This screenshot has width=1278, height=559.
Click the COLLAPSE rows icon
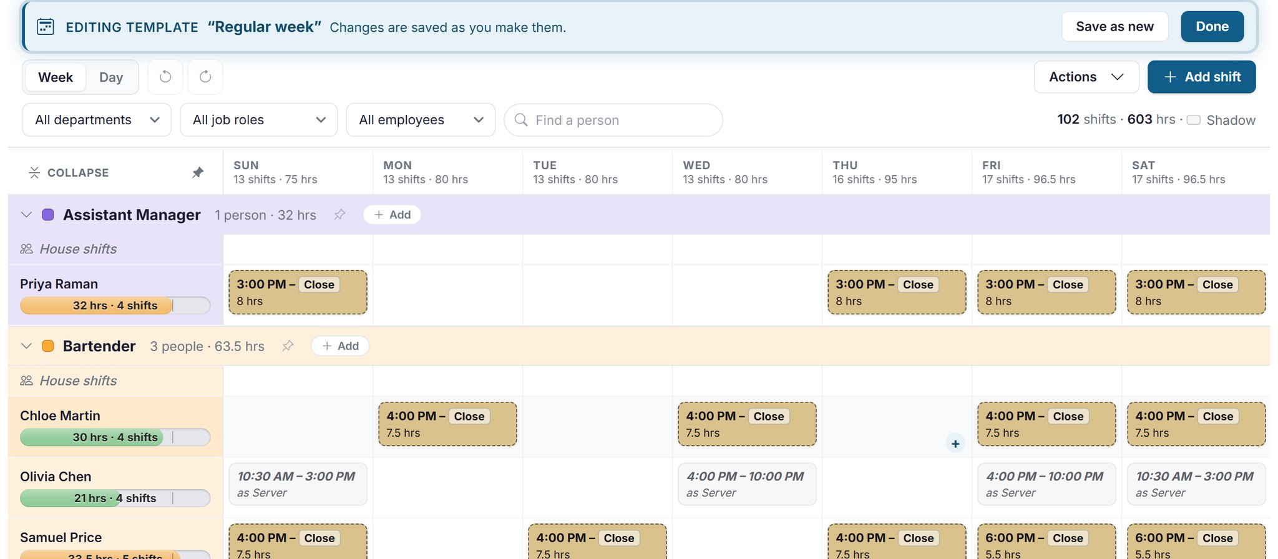tap(34, 172)
